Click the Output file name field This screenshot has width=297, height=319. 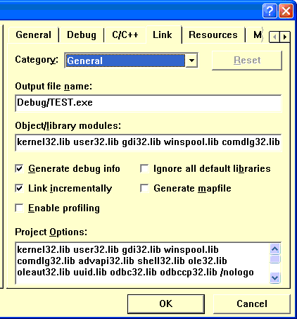pyautogui.click(x=148, y=103)
